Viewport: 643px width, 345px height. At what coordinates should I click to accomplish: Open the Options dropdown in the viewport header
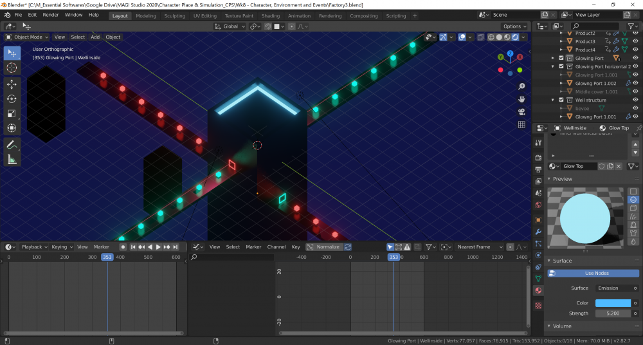(515, 26)
